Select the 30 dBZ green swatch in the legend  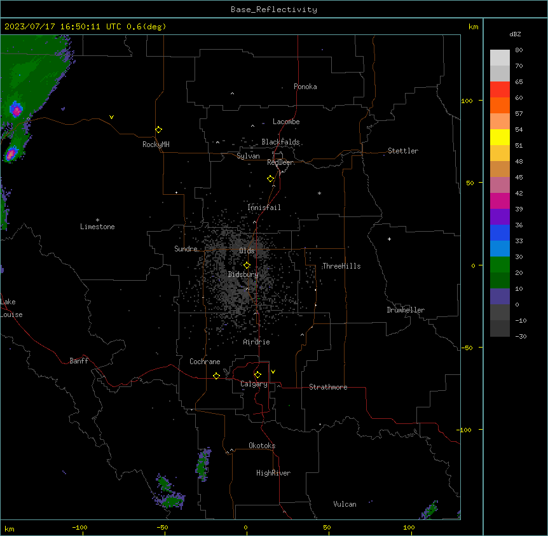coord(500,265)
